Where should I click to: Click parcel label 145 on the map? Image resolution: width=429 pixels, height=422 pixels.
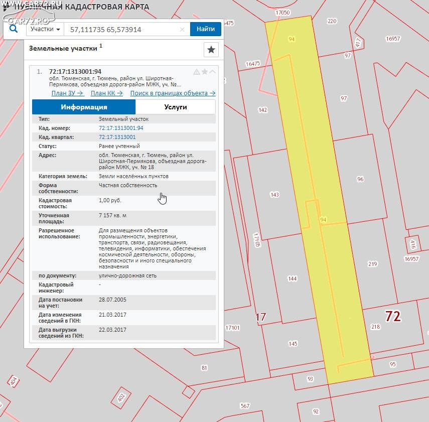point(293,344)
